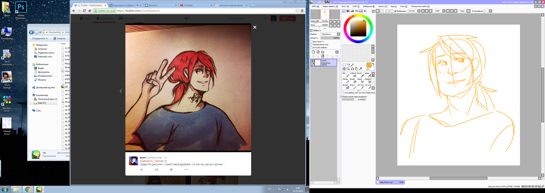Adjust the layer opacity slider in SAI
This screenshot has width=545, height=193.
pyautogui.click(x=330, y=38)
